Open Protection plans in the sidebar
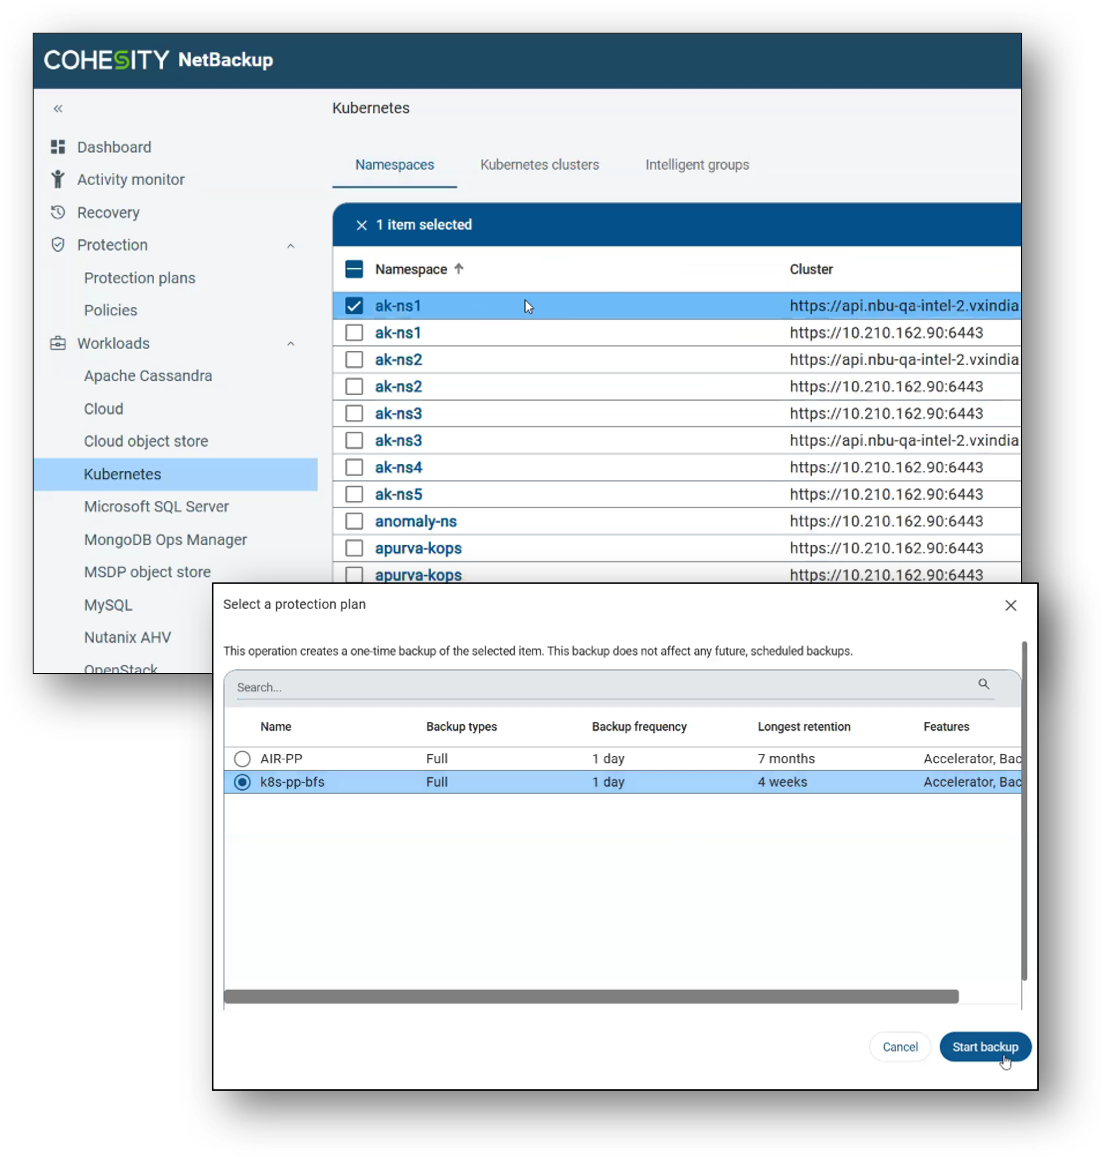This screenshot has width=1105, height=1157. coord(140,278)
